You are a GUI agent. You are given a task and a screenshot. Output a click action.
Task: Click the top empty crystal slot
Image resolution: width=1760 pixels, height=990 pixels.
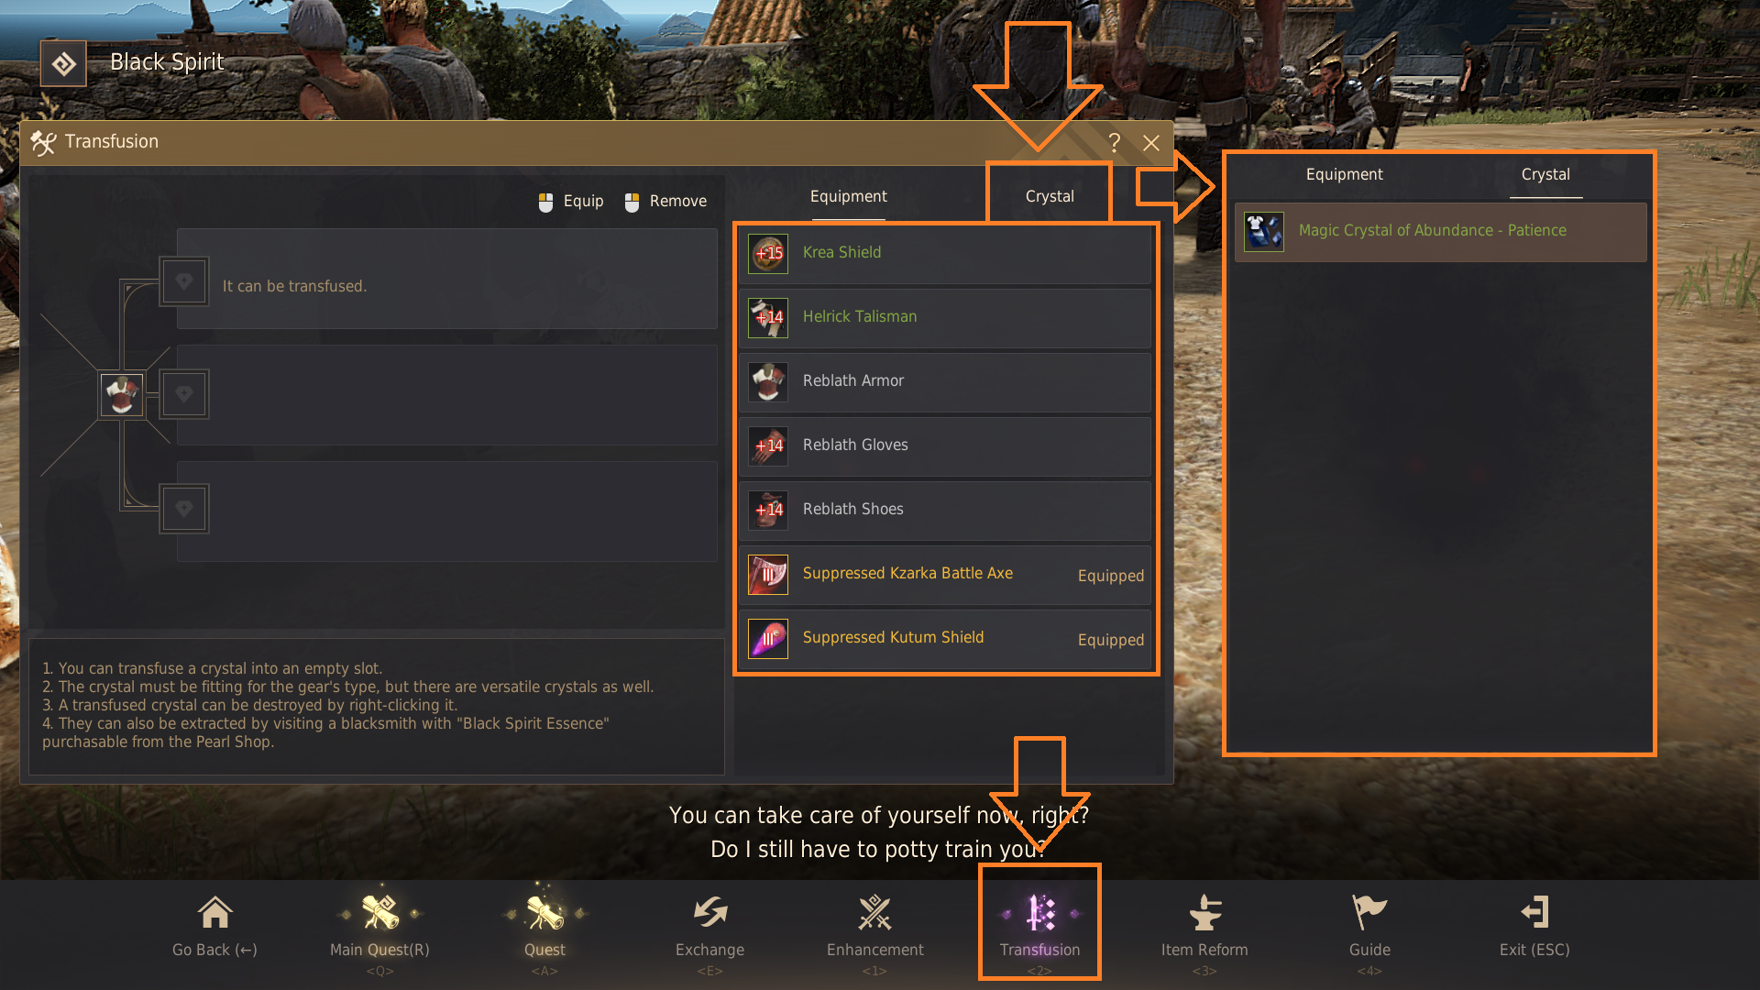[184, 280]
